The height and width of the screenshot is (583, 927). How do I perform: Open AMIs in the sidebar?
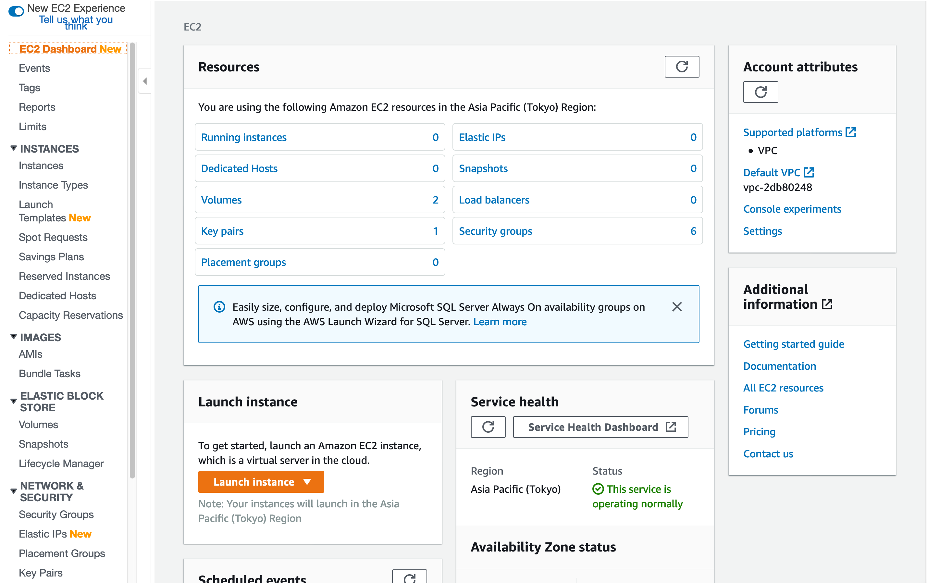31,354
